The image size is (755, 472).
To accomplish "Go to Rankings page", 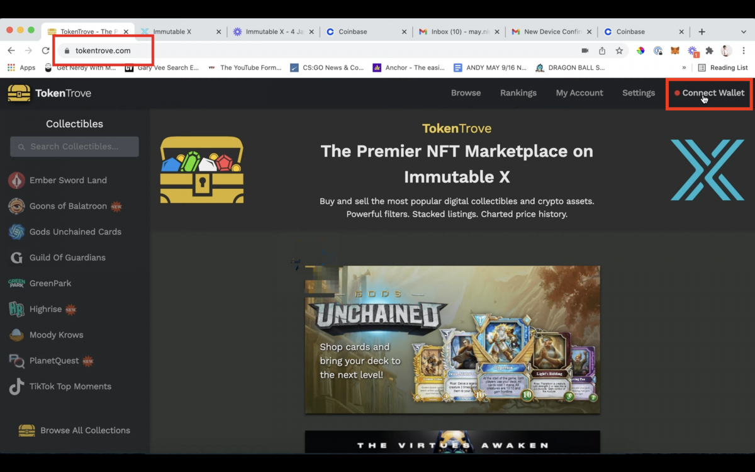I will pos(518,93).
